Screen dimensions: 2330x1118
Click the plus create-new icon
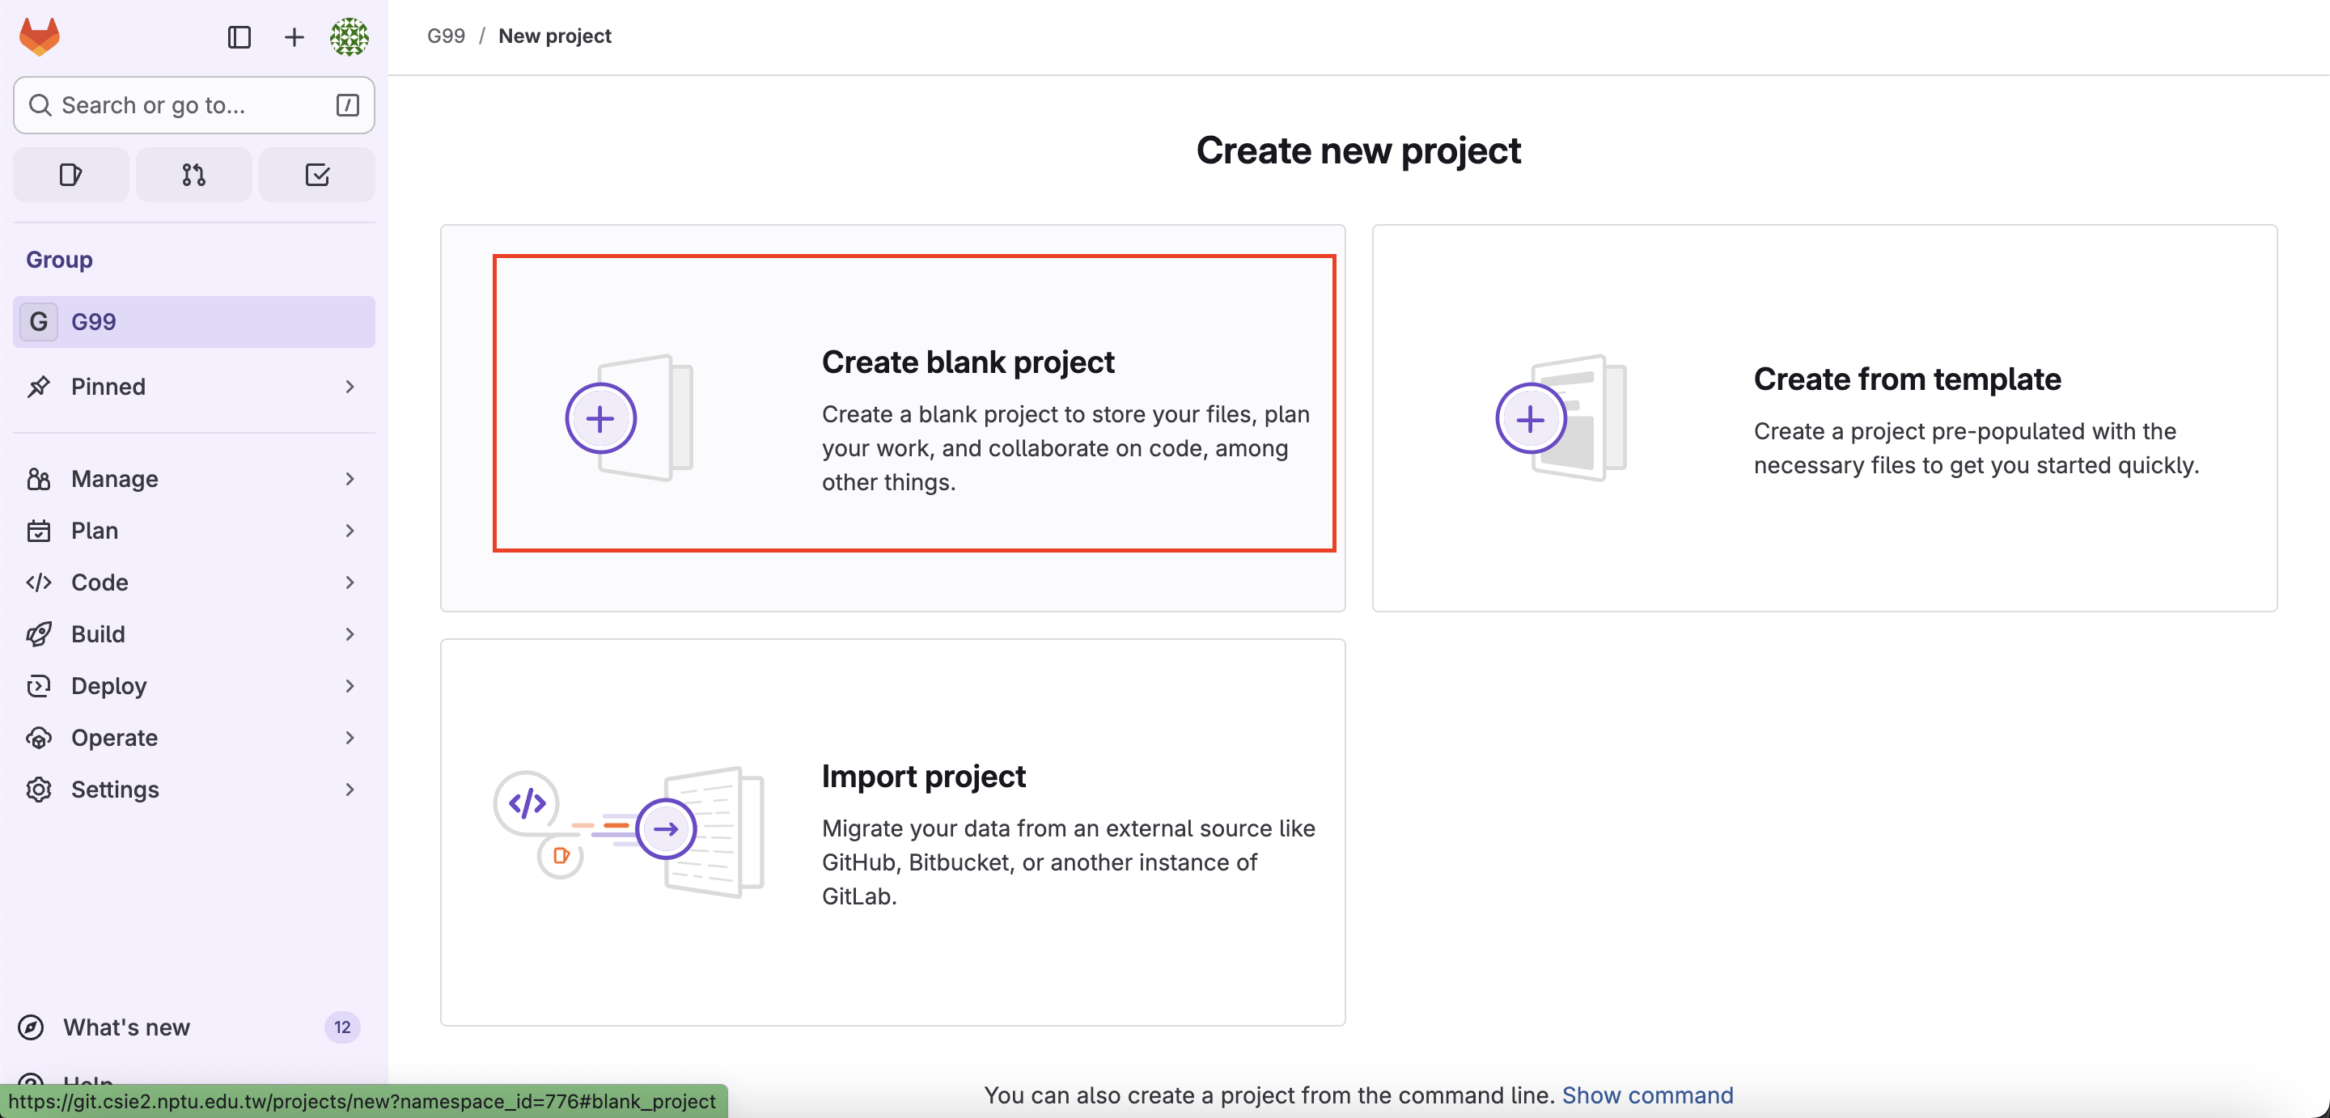294,37
